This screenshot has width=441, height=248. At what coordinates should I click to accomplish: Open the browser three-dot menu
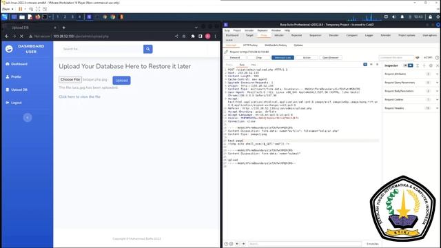click(x=216, y=37)
